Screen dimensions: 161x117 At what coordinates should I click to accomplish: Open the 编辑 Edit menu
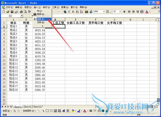[x=19, y=7]
